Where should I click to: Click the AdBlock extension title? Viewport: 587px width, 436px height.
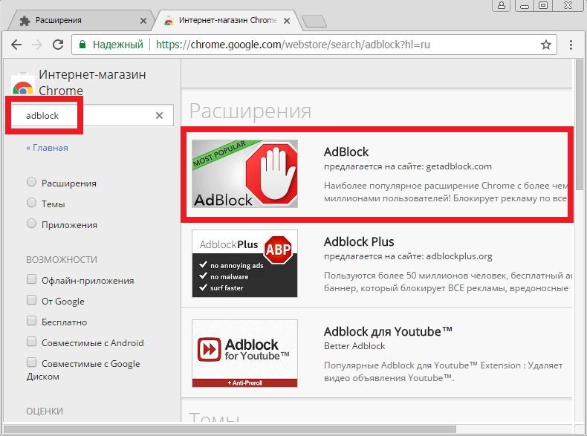346,152
